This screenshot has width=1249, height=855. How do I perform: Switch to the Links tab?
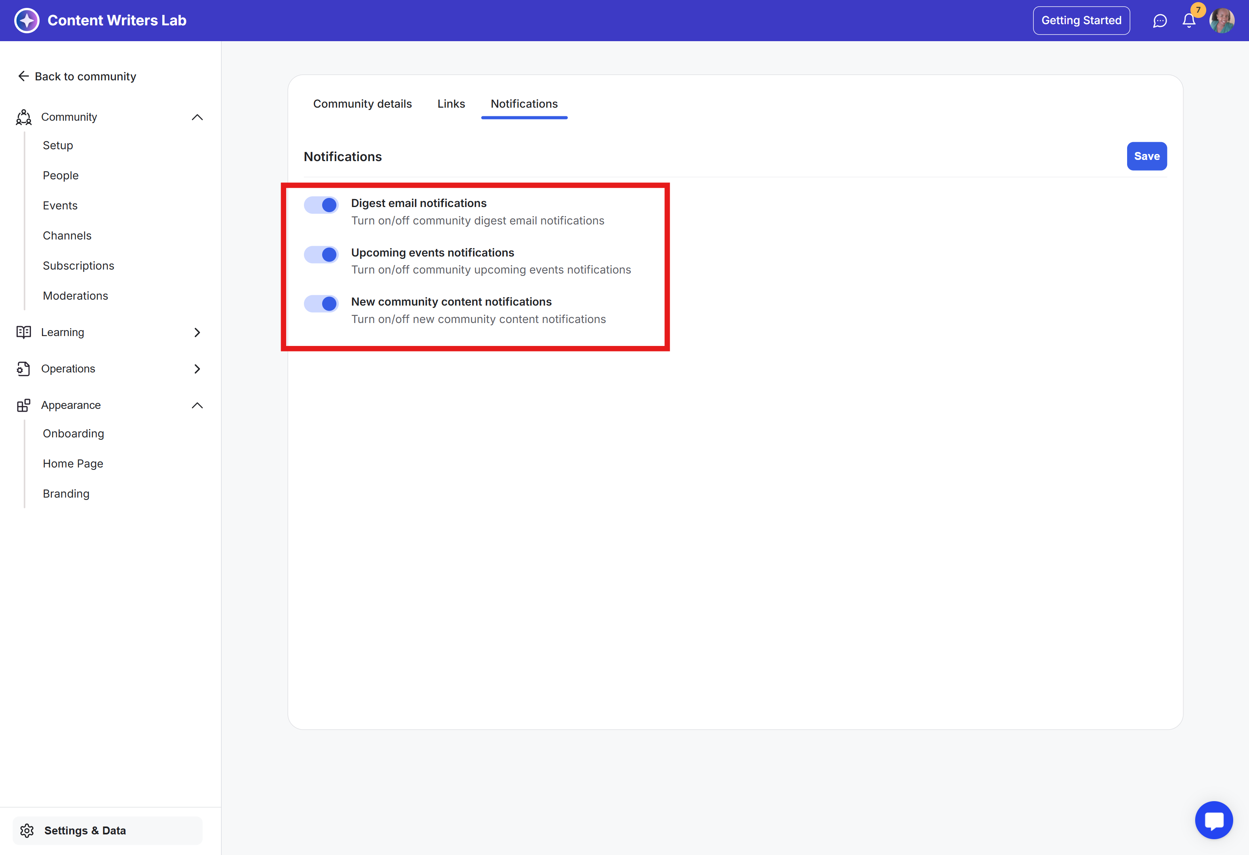[x=451, y=104]
